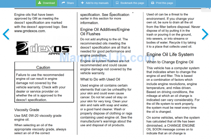Click Engine Oil Additives/Engine Oil Flushes heading
Image resolution: width=211 pixels, height=139 pixels.
pyautogui.click(x=105, y=32)
